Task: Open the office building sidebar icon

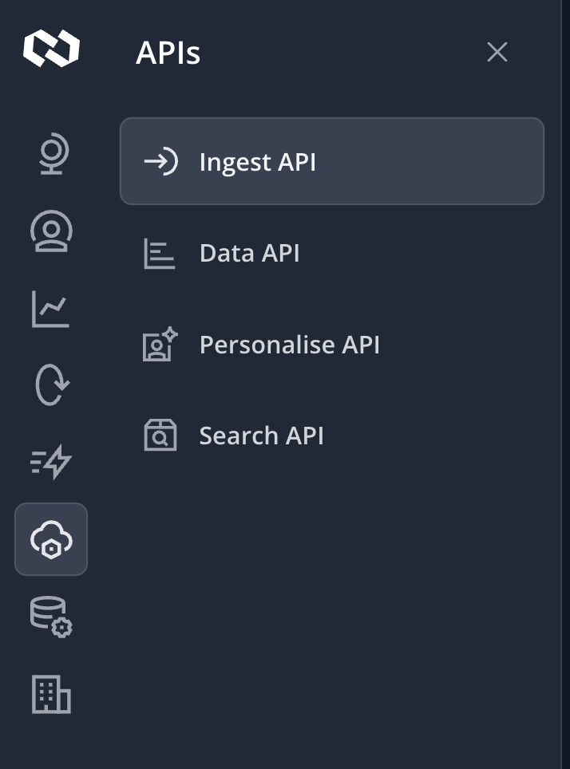Action: [x=51, y=693]
